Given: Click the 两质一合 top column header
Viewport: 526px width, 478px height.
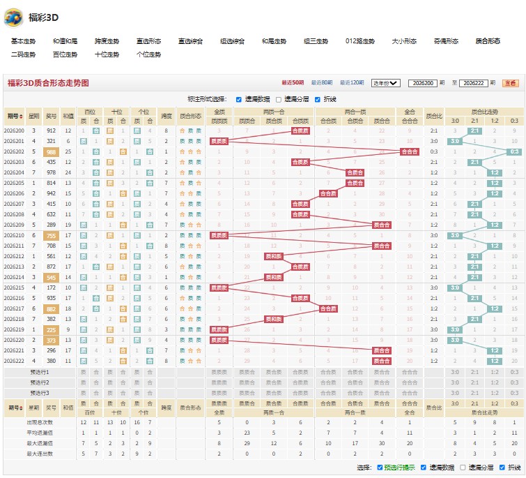Looking at the screenshot, I should pyautogui.click(x=274, y=112).
